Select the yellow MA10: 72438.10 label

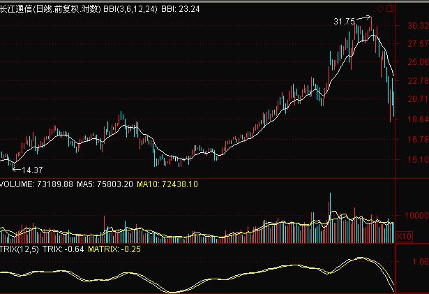pyautogui.click(x=168, y=184)
